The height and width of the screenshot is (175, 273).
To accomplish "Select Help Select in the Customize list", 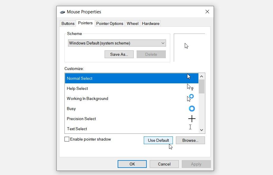I will click(132, 88).
